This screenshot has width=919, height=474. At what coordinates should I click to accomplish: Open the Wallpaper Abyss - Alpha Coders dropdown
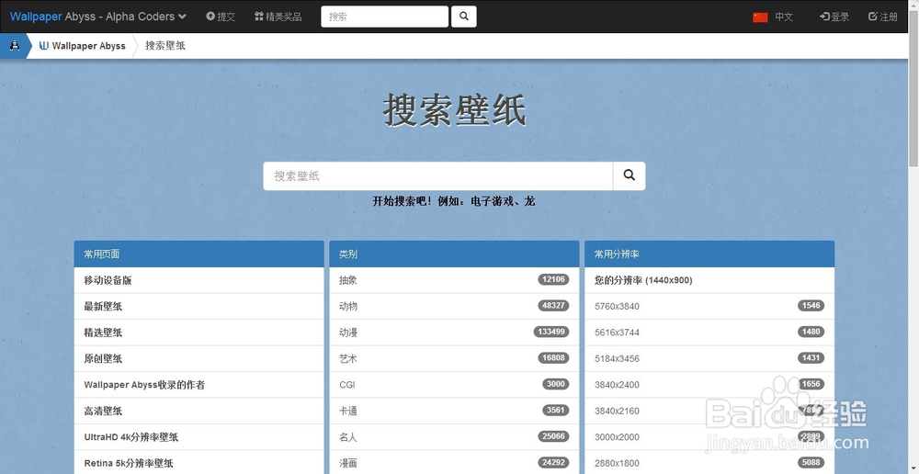[98, 17]
